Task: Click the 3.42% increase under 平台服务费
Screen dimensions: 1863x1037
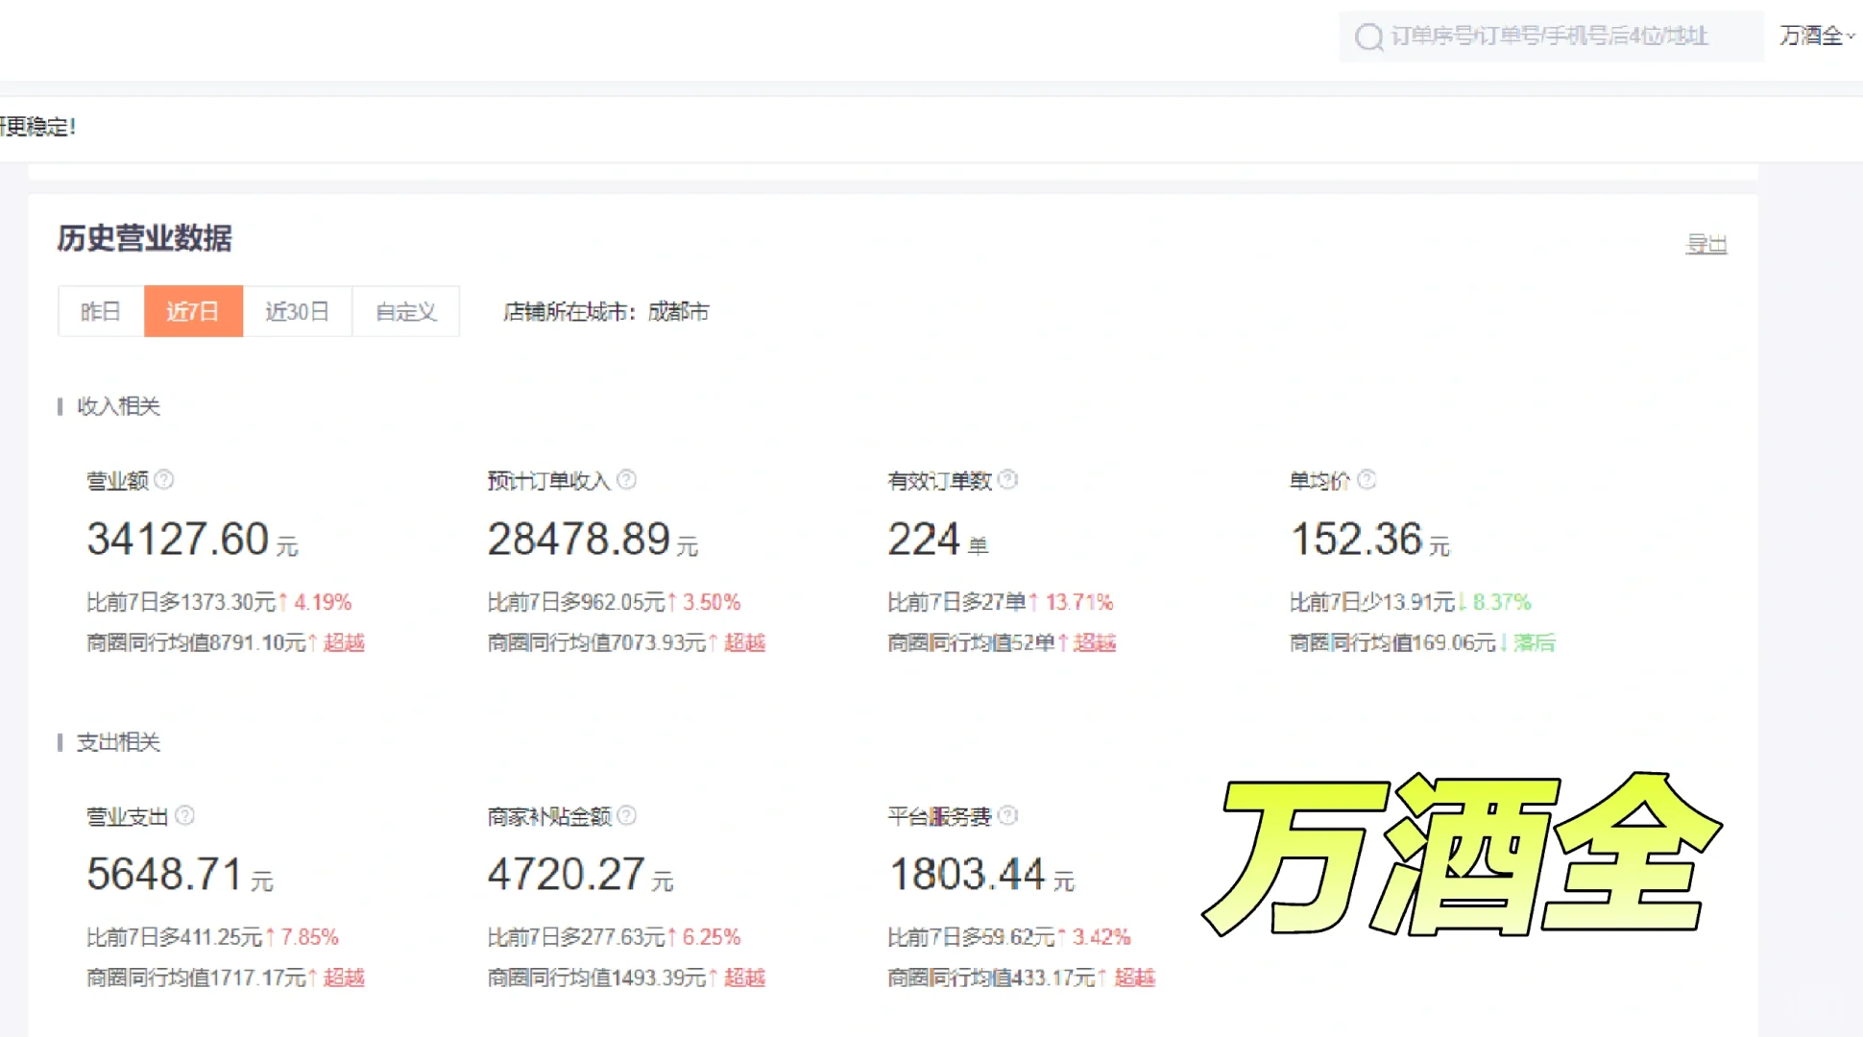Action: click(1101, 937)
